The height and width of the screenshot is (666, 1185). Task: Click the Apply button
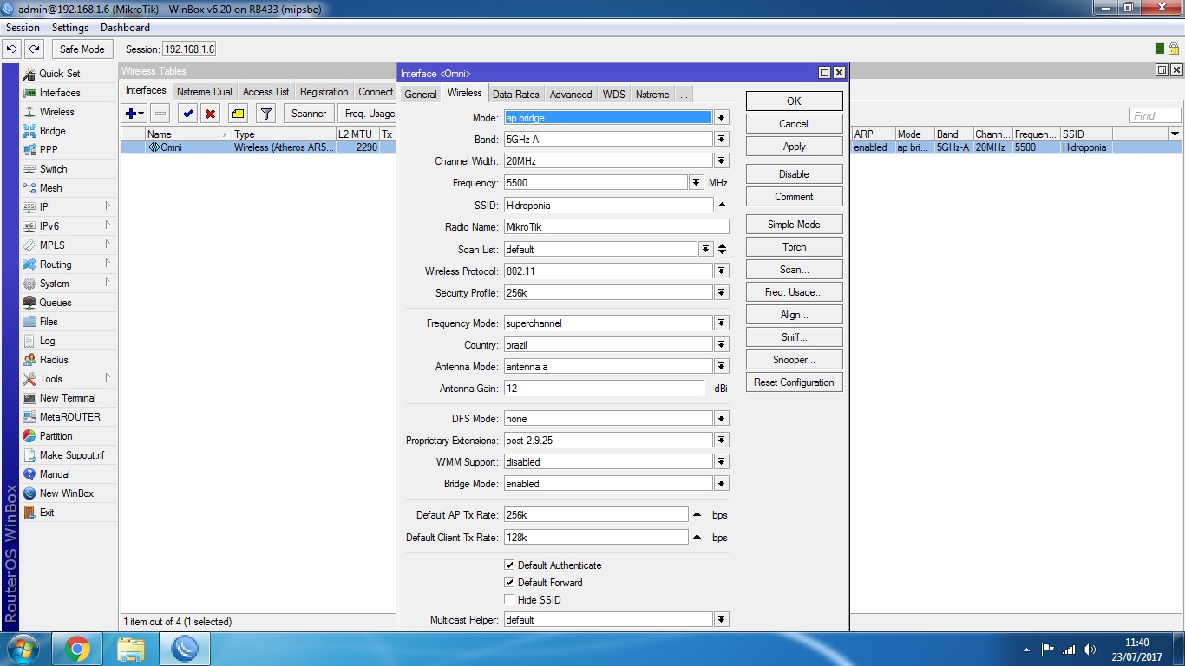click(x=794, y=147)
